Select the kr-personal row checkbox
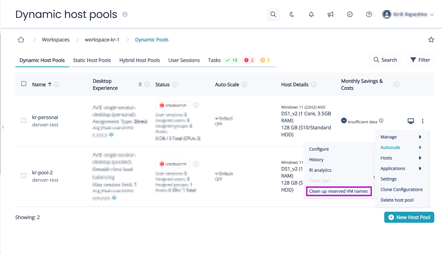 [x=24, y=121]
